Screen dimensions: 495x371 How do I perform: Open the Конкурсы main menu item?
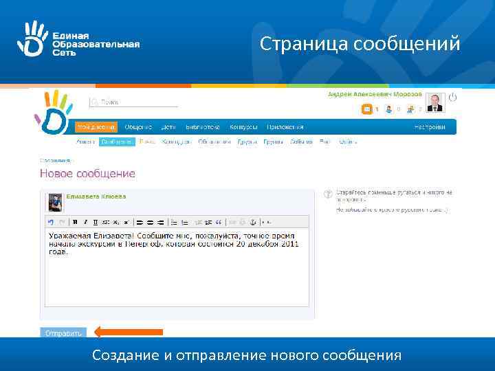pyautogui.click(x=243, y=127)
